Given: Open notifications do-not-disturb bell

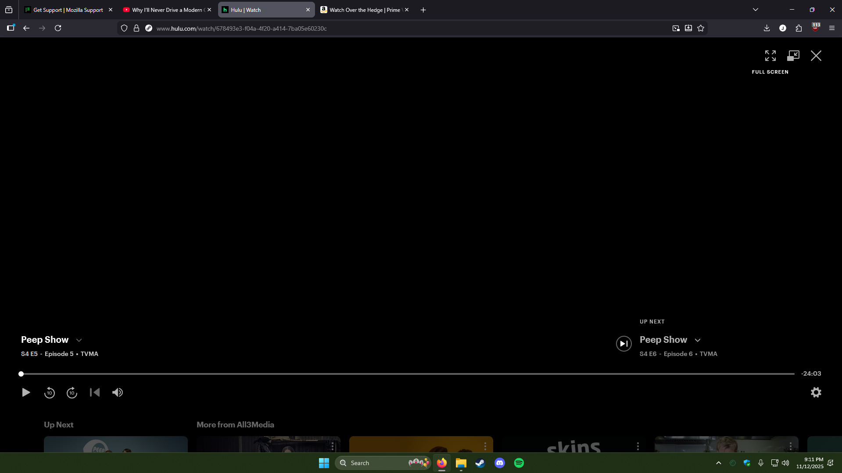Looking at the screenshot, I should [831, 463].
